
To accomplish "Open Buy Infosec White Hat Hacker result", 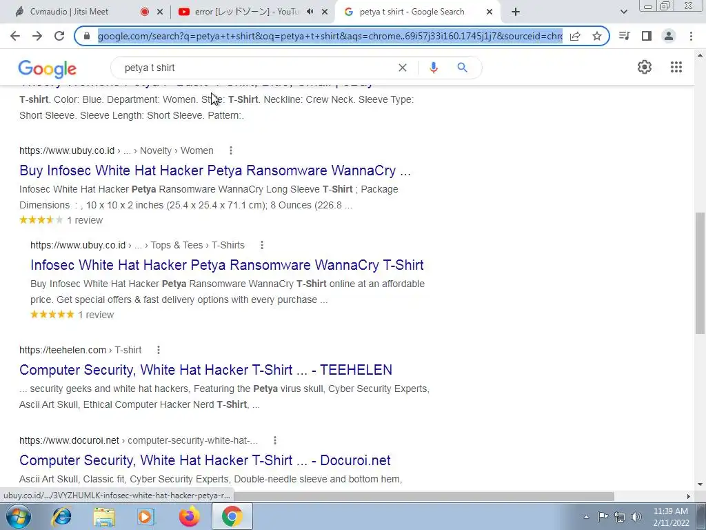I will click(x=215, y=170).
